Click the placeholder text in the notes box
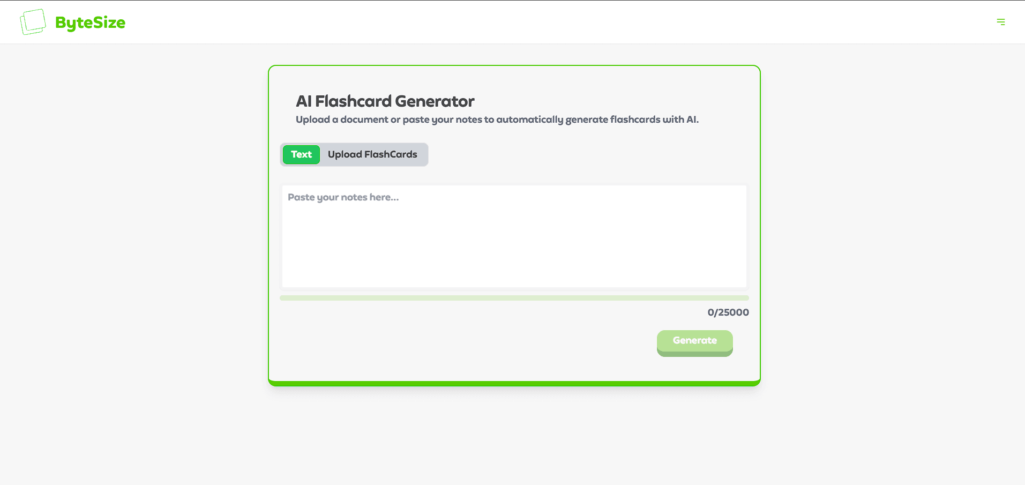The width and height of the screenshot is (1025, 485). (343, 197)
